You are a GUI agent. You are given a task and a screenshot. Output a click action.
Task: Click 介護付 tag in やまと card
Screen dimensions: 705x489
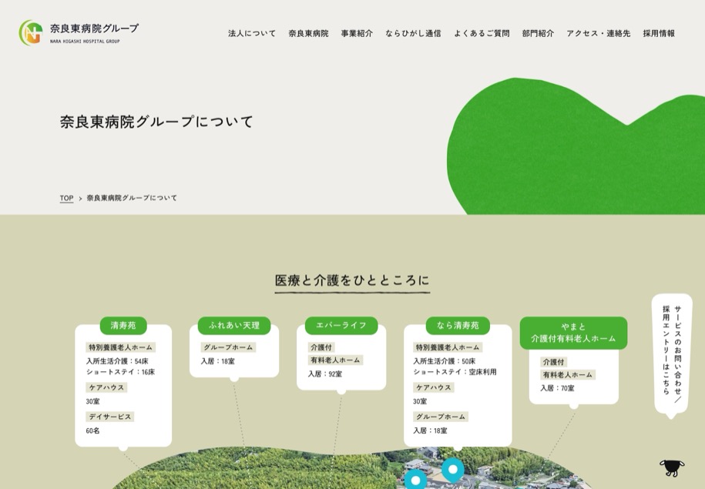pos(553,362)
